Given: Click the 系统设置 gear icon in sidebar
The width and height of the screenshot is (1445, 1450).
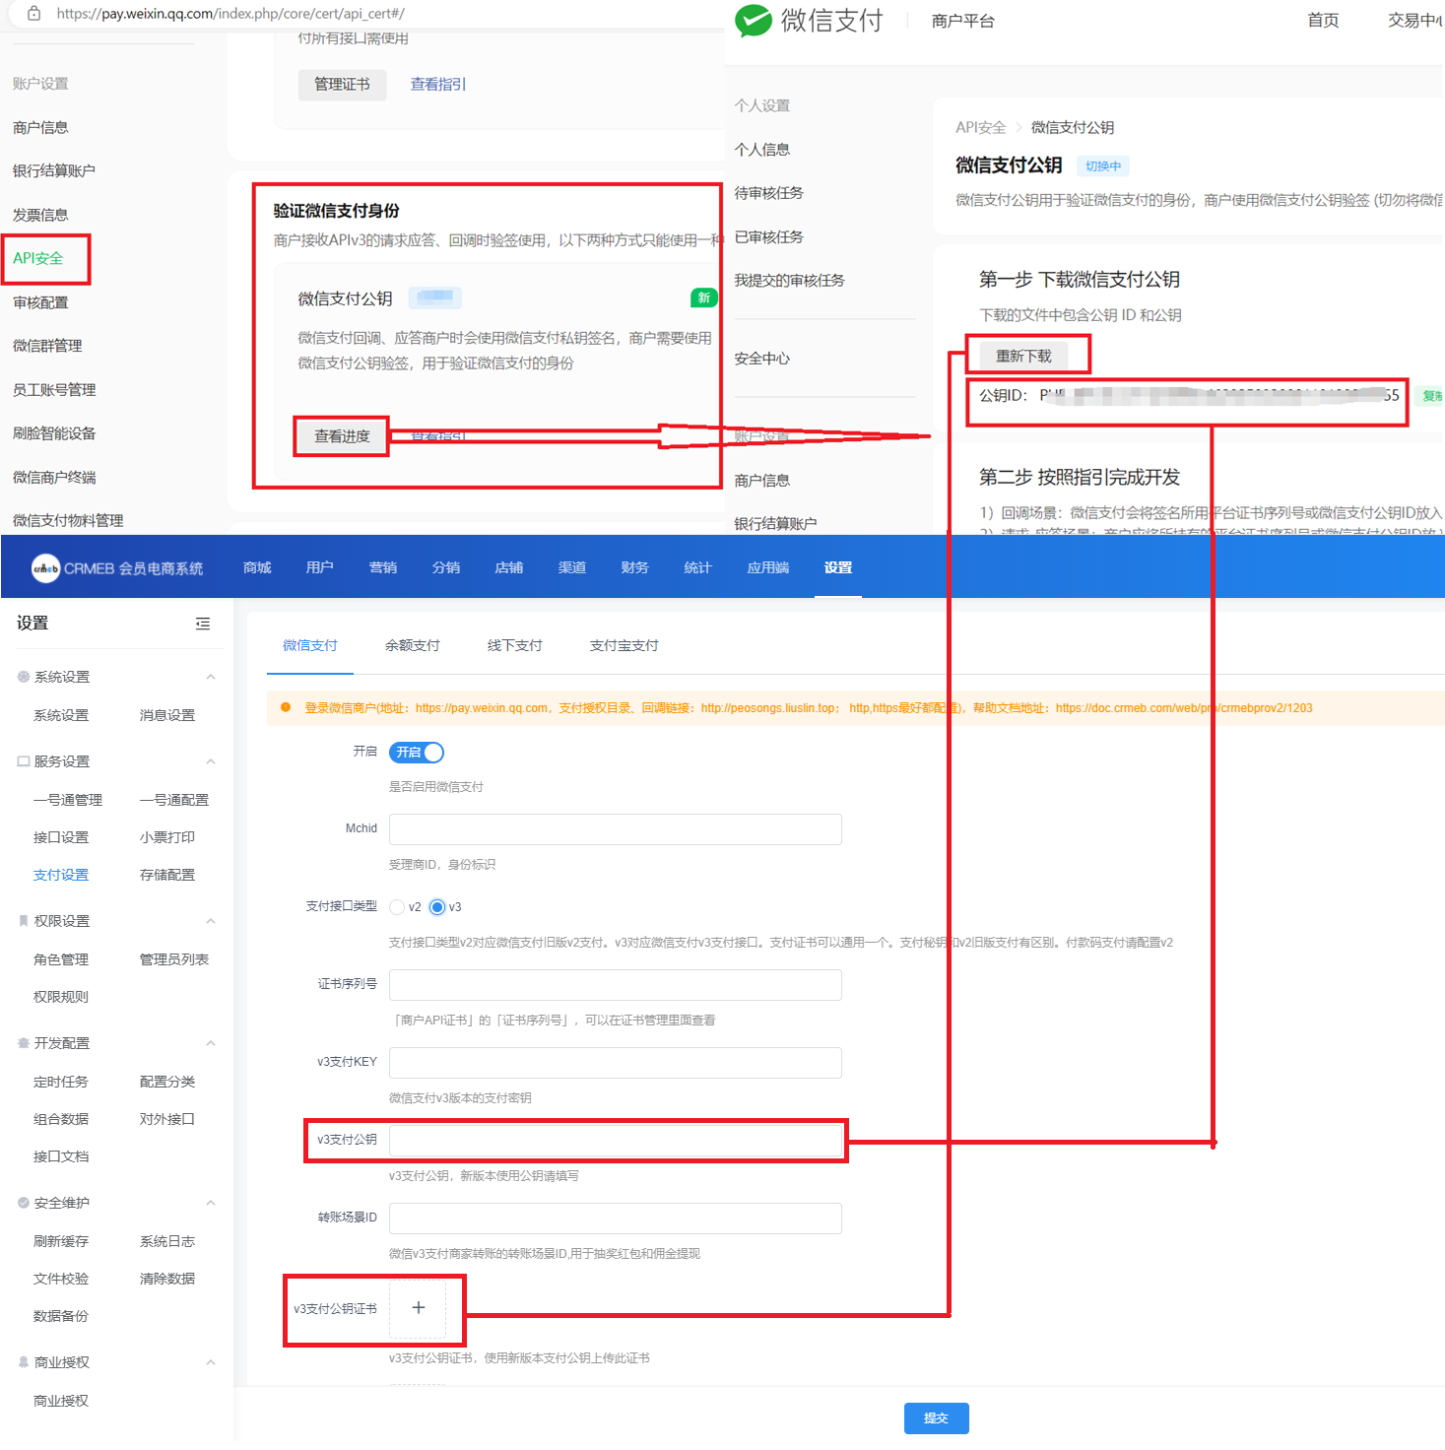Looking at the screenshot, I should pos(24,677).
